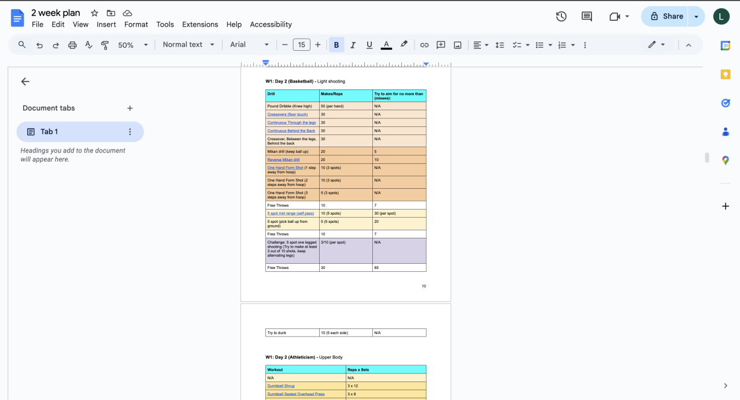The image size is (740, 400).
Task: Toggle bold formatting button
Action: coord(336,45)
